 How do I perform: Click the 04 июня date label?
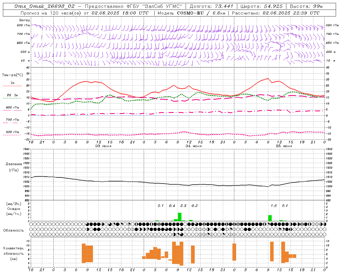(194, 146)
